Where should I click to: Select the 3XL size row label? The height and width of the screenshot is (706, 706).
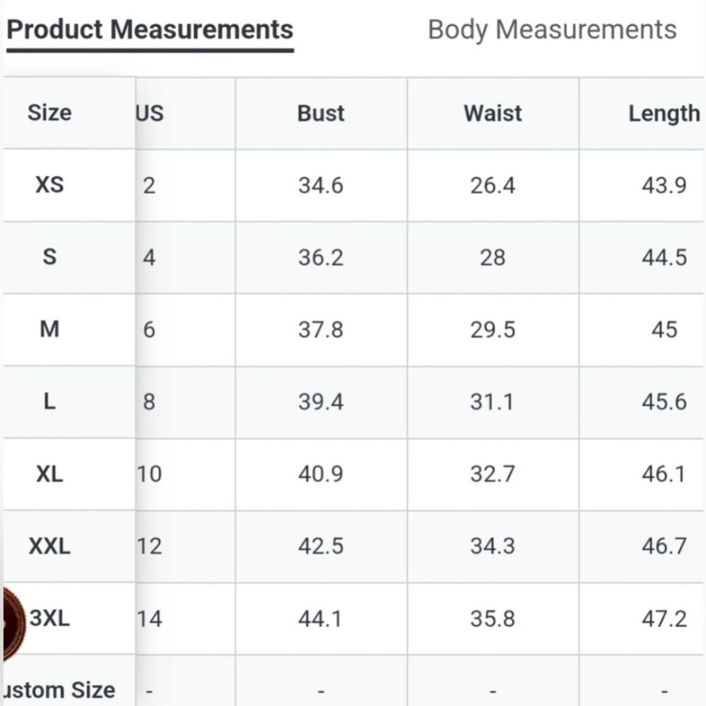click(x=50, y=618)
